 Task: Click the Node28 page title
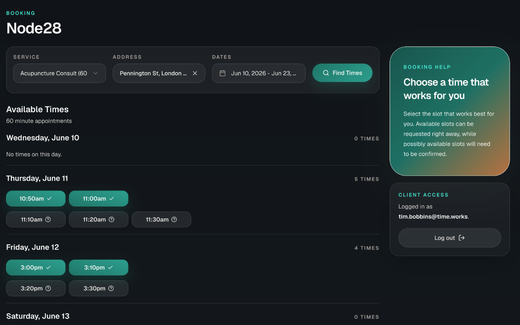click(34, 28)
